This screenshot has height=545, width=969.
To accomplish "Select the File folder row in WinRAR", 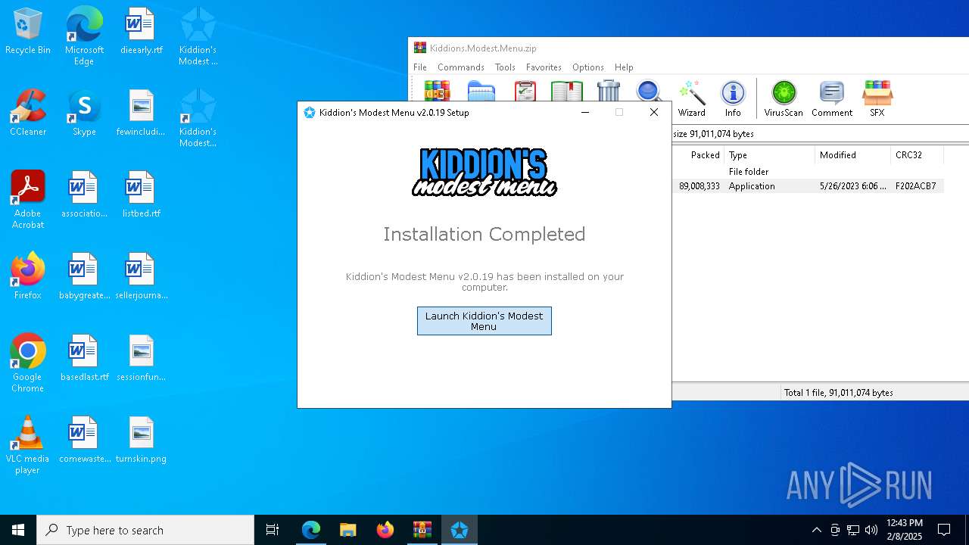I will (808, 172).
